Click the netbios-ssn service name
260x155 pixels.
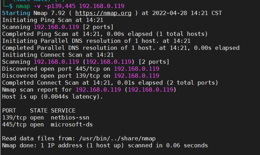70,118
